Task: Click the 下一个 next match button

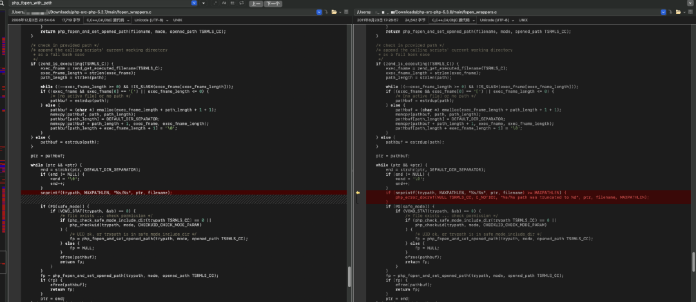Action: click(x=273, y=4)
